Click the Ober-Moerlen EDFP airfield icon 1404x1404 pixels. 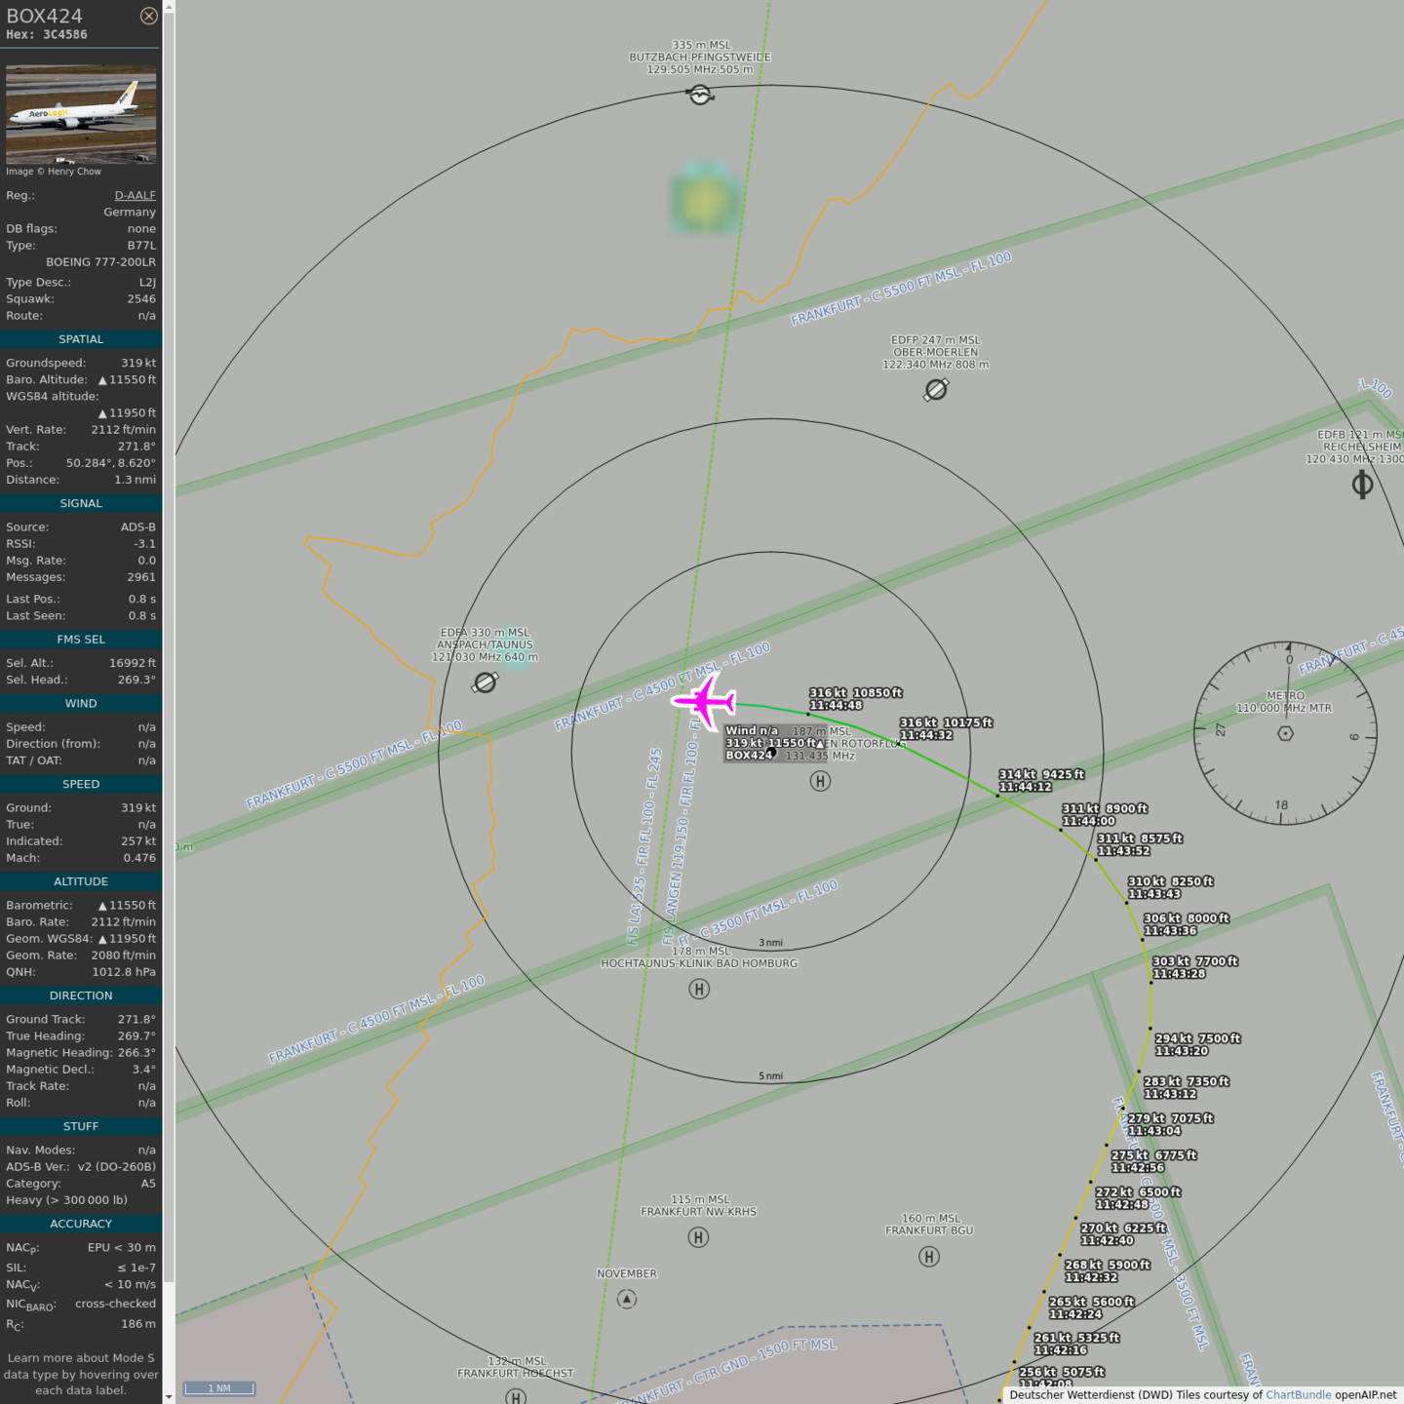(x=936, y=390)
